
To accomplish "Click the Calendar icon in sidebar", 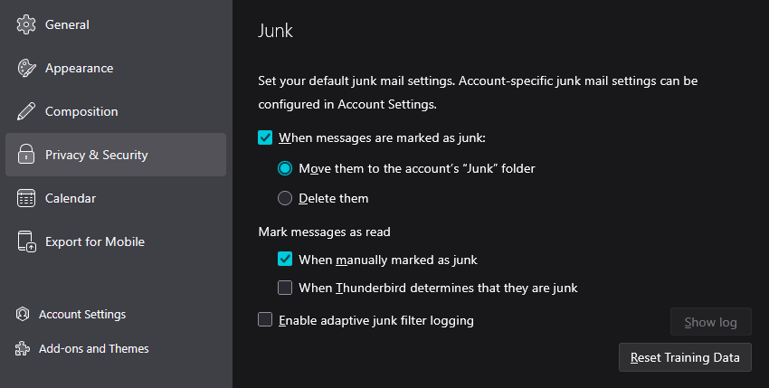I will point(26,198).
